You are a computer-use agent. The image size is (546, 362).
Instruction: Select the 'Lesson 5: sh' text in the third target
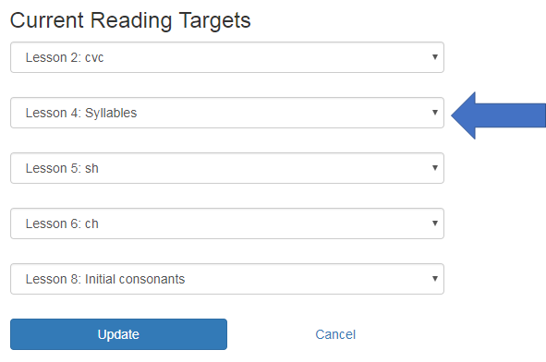point(62,168)
